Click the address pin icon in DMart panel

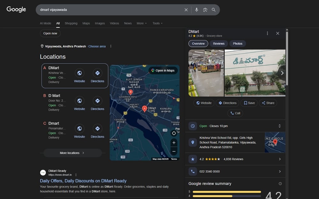[193, 142]
